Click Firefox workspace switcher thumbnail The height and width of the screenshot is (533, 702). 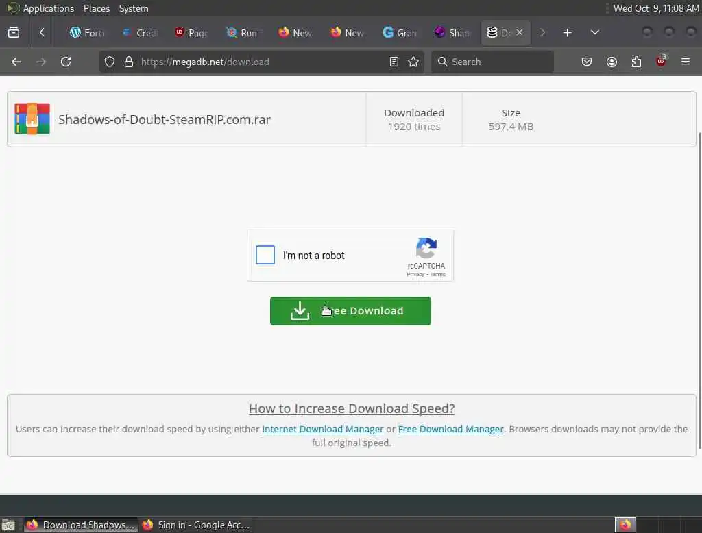click(625, 525)
